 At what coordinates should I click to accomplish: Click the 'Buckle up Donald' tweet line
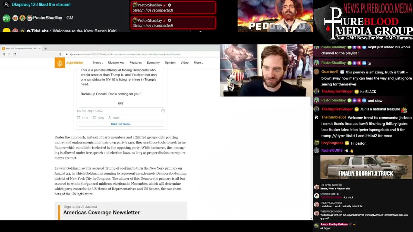[111, 94]
